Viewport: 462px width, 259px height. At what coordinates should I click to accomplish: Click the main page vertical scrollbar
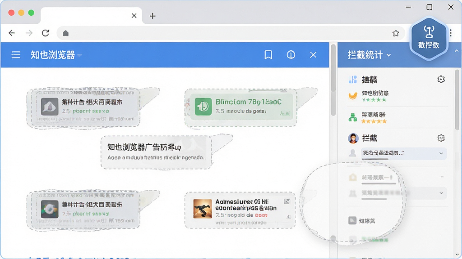pos(333,79)
